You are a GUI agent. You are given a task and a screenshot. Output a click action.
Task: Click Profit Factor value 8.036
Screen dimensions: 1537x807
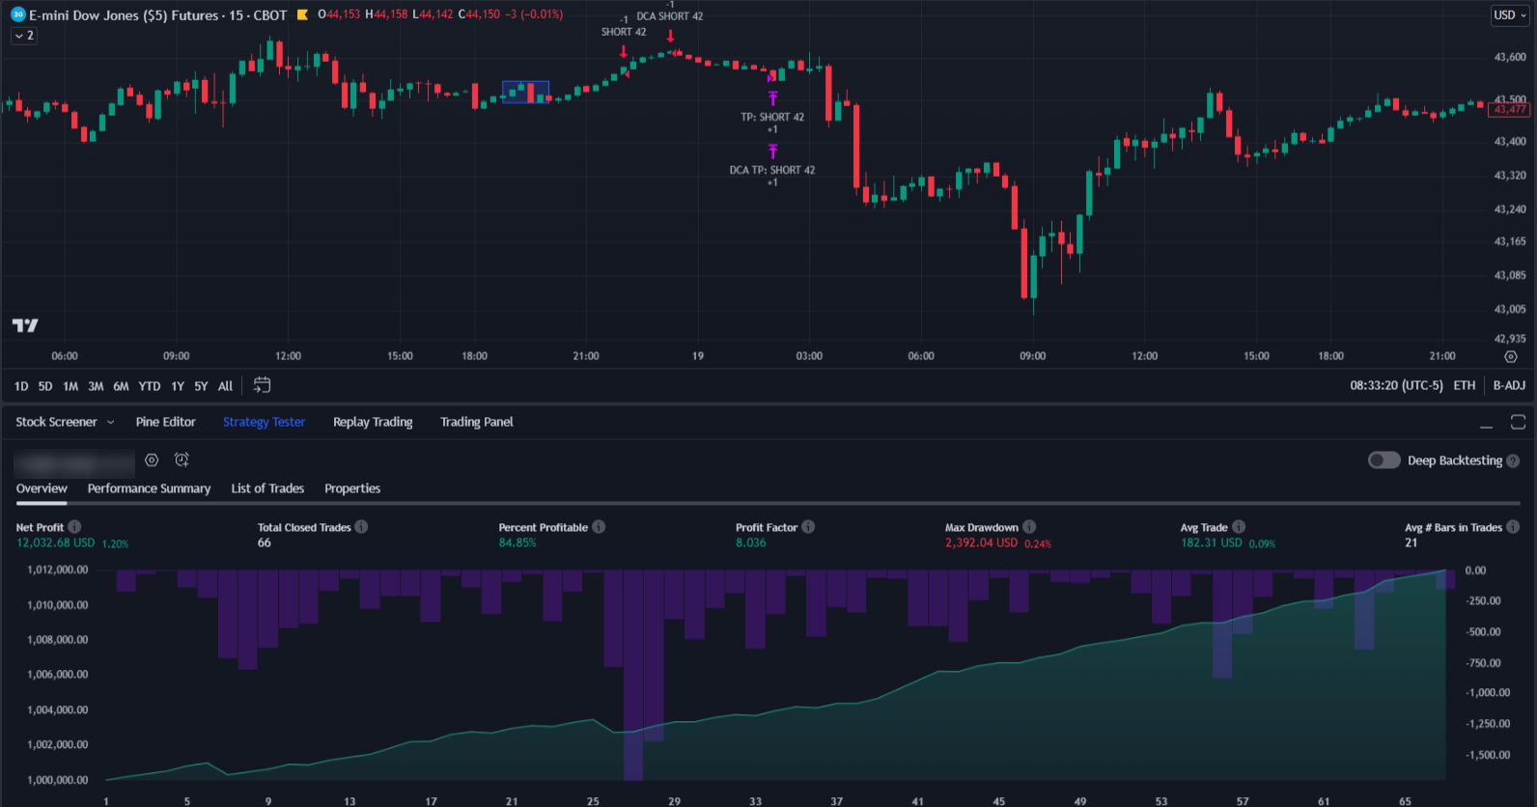click(751, 543)
